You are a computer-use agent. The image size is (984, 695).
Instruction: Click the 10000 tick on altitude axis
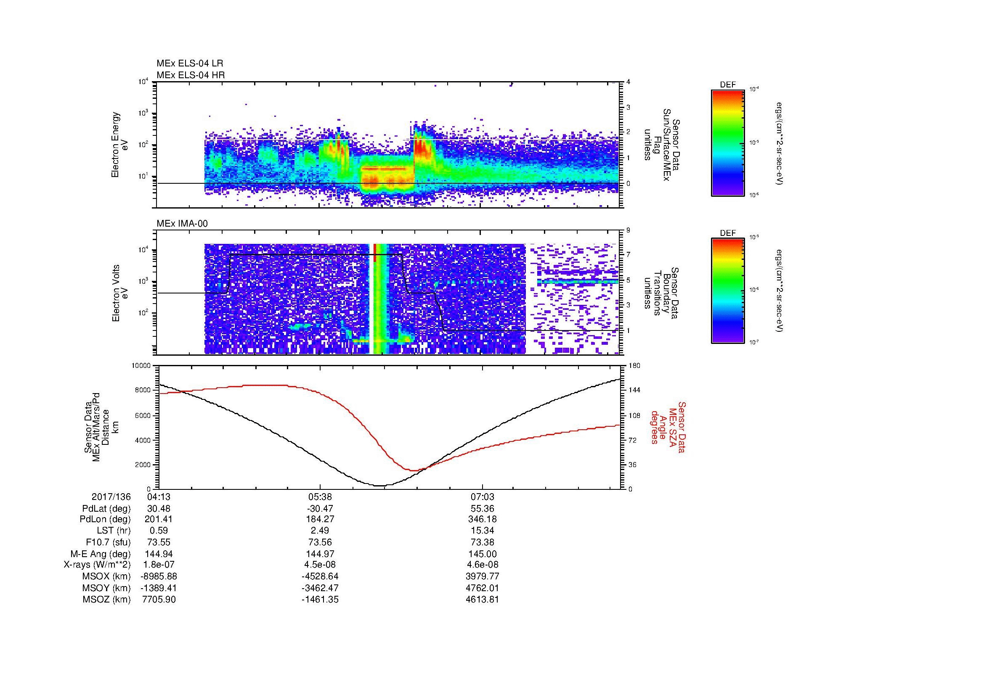point(141,366)
